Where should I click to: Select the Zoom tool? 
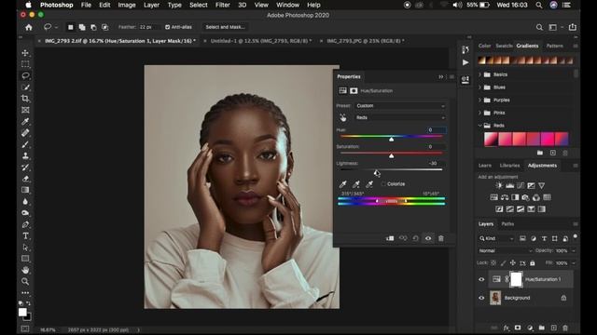tap(25, 281)
